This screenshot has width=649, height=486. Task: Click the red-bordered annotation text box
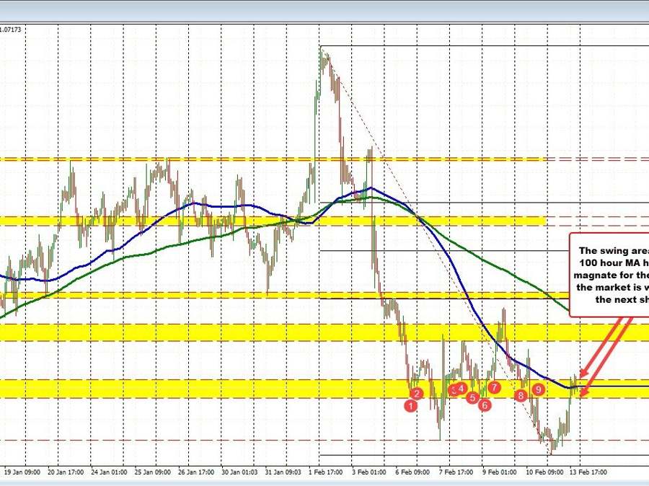tap(609, 274)
